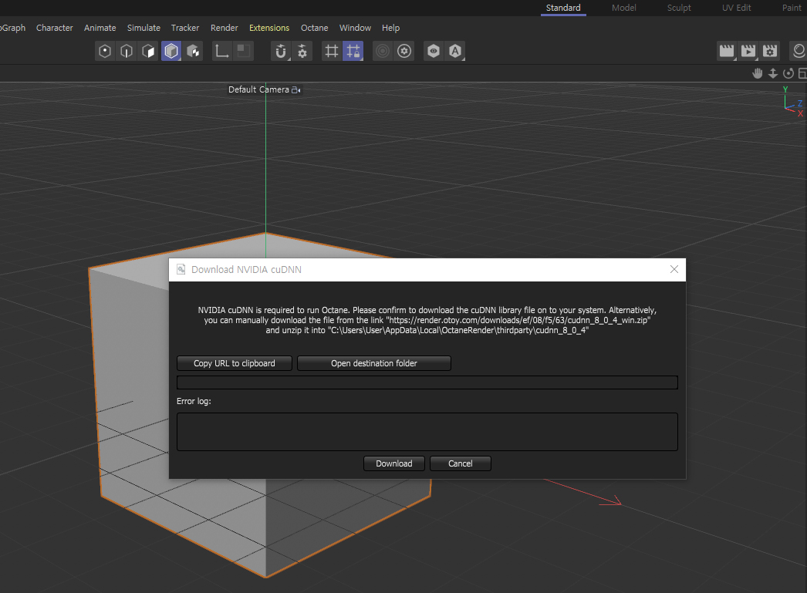This screenshot has height=593, width=807.
Task: Select Texture mode checkered cube icon
Action: (x=193, y=51)
